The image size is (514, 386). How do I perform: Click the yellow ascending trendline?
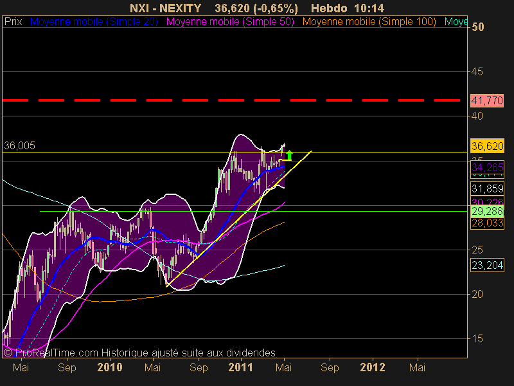238,219
